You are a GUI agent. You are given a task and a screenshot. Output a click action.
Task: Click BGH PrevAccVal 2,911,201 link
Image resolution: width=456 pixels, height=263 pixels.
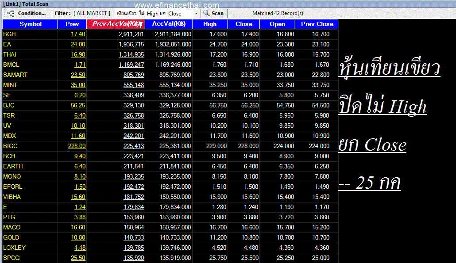point(131,34)
